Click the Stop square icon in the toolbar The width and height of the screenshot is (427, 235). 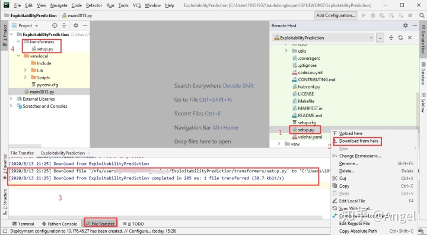click(410, 15)
